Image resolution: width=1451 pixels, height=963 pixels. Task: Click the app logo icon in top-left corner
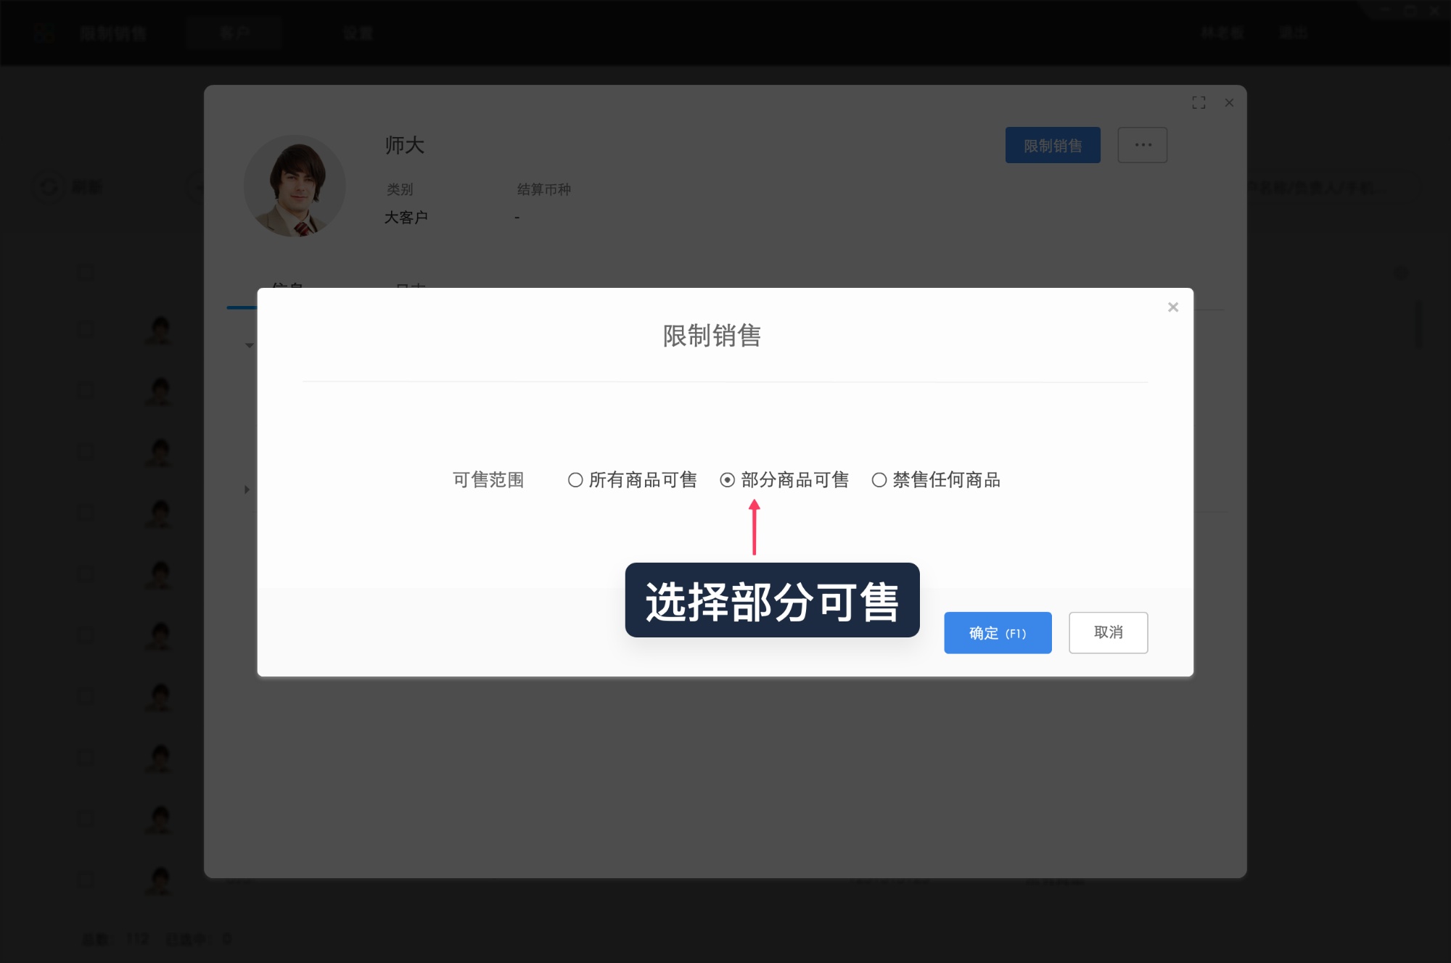pos(44,33)
